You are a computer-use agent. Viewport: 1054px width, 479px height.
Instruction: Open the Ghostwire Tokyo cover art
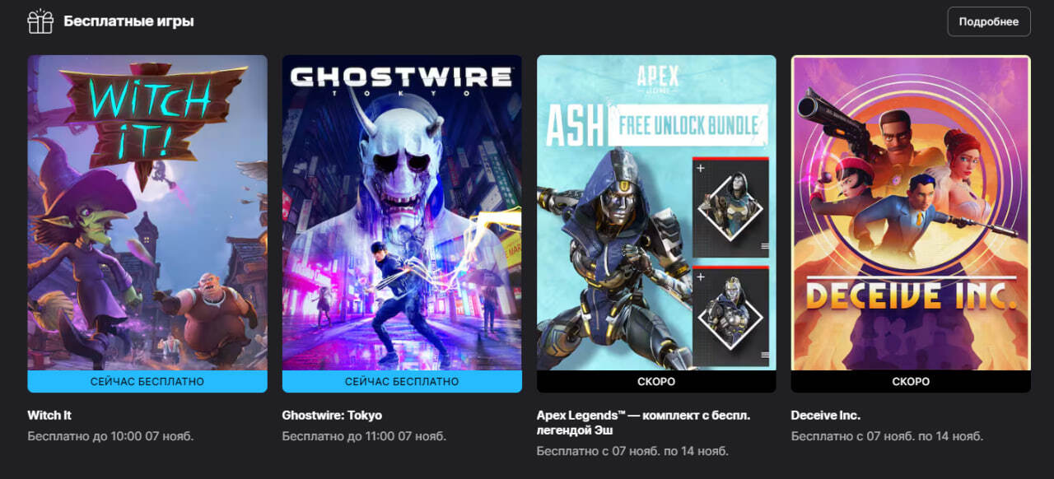[402, 212]
